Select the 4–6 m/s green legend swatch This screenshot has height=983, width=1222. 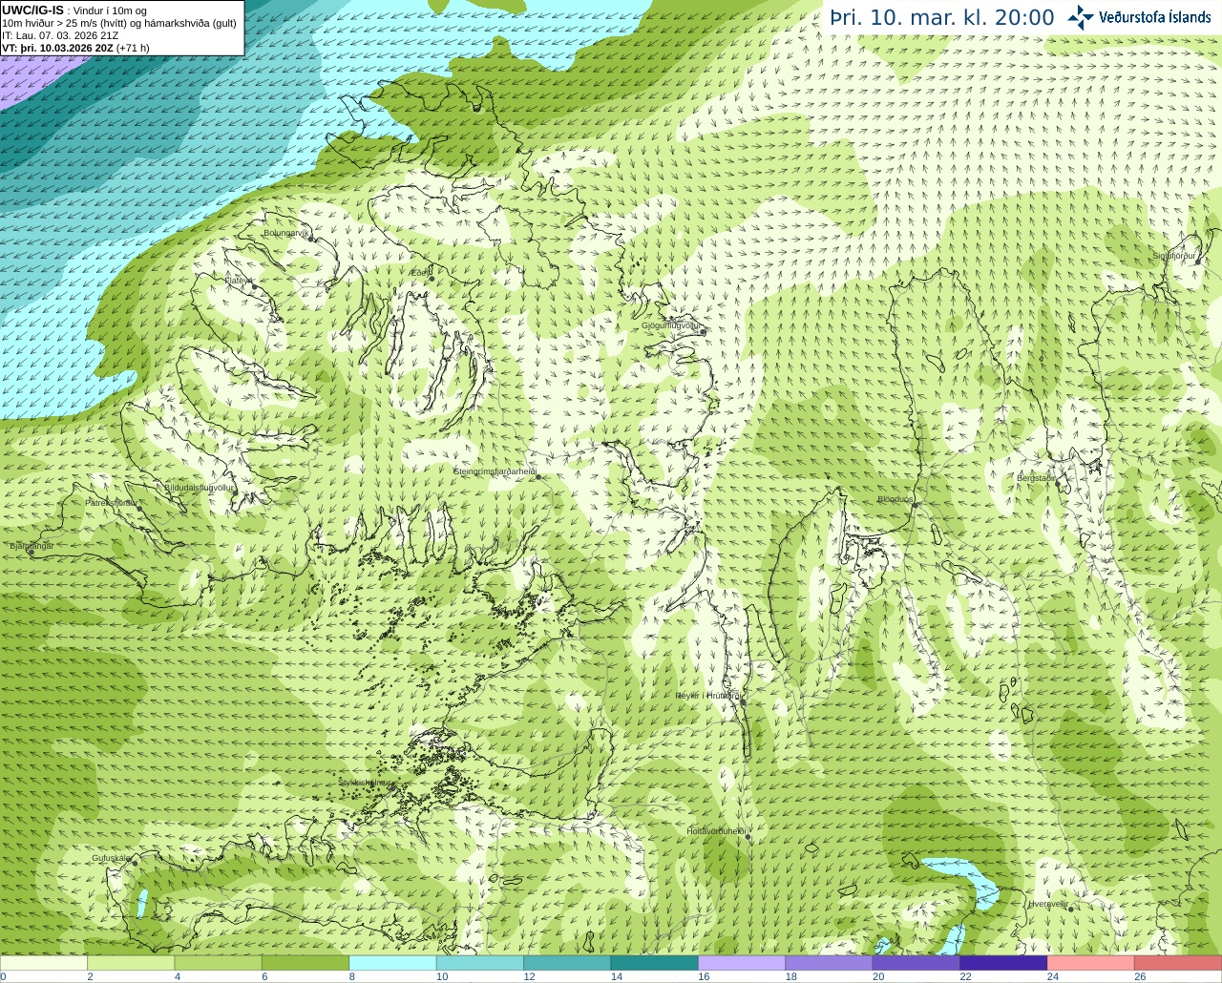tap(219, 963)
